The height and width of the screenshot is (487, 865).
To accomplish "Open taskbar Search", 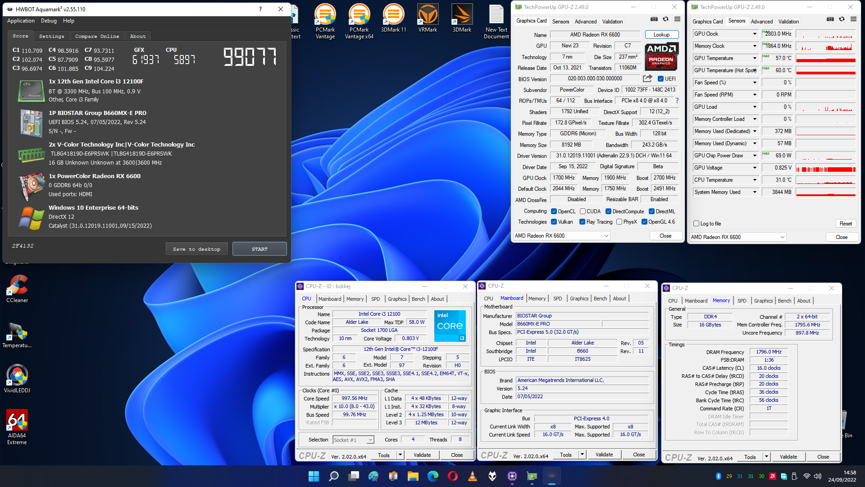I will coord(333,476).
